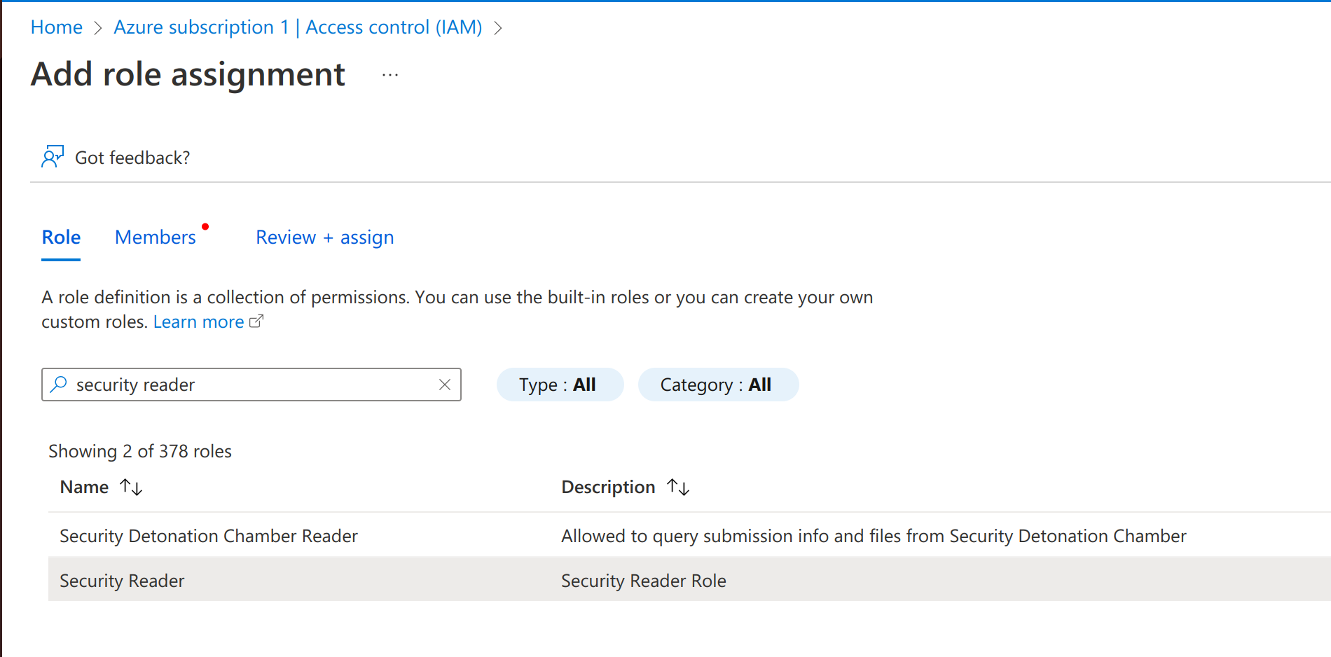Click the magnifier icon in the role search box
This screenshot has width=1331, height=657.
[x=59, y=384]
